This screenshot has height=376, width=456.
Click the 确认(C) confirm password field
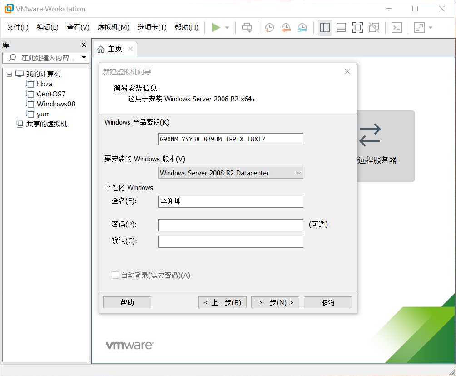[x=231, y=241]
